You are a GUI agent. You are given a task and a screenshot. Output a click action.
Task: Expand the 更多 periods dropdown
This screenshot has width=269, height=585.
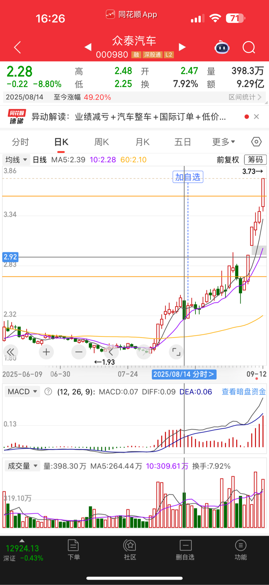(223, 142)
